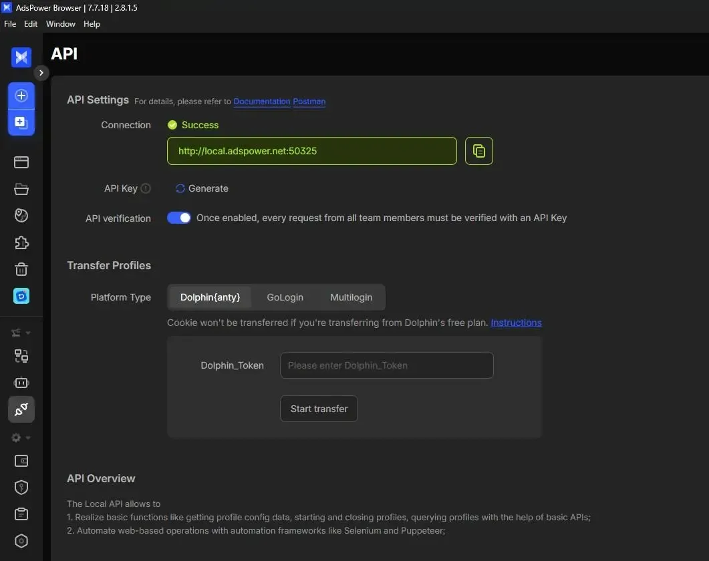The width and height of the screenshot is (709, 561).
Task: Click Generate to create an API key
Action: coord(201,188)
